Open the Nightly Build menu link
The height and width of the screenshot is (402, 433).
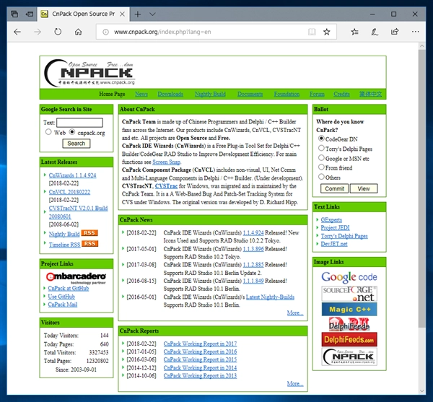(210, 94)
